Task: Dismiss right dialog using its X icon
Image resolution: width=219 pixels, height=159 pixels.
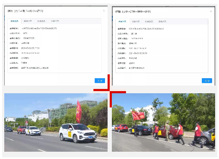Action: click(211, 11)
